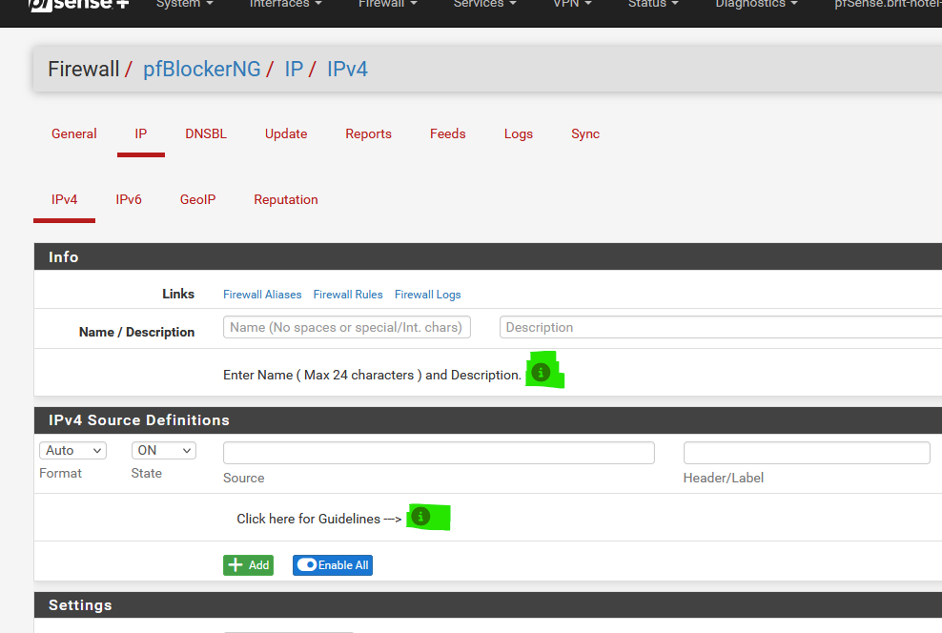Select the GeoIP sub-tab
This screenshot has height=633, width=942.
point(197,200)
